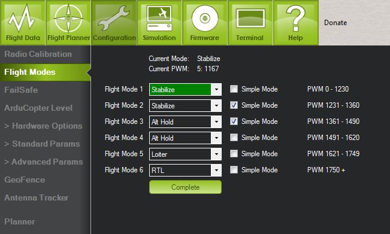Uncheck Simple Mode for Flight Mode 3
Viewport: 390px width, 234px height.
coord(234,121)
